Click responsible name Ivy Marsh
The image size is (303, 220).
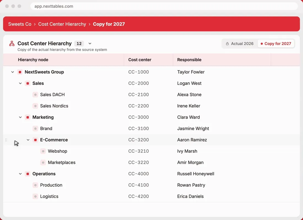(187, 151)
